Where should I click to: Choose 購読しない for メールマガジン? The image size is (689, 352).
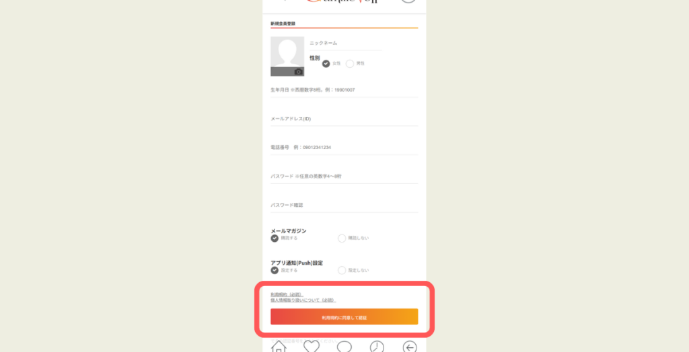point(342,238)
